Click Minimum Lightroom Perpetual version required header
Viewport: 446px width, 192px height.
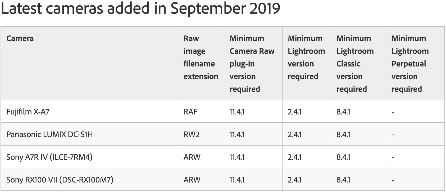coord(410,64)
